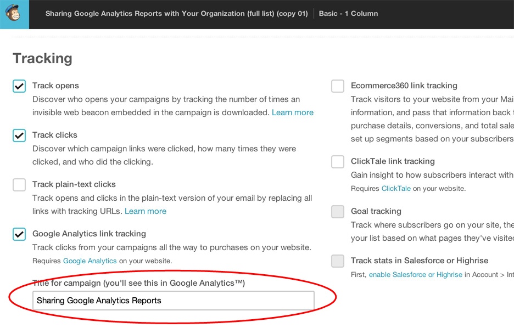Uncheck the Track opens checkbox
Screen dimensions: 514x328
(x=19, y=86)
